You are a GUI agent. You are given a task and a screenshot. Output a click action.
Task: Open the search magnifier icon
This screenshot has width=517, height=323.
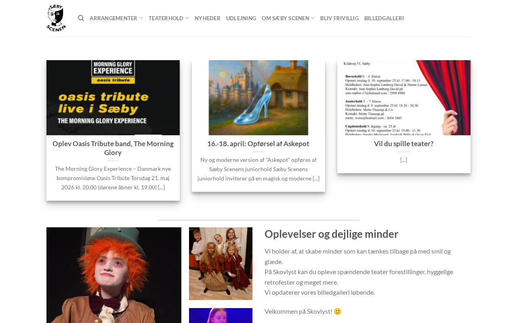81,18
